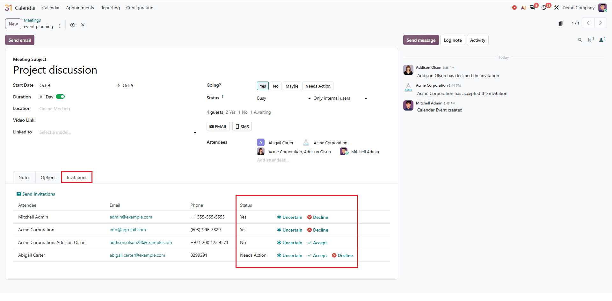Go to the previous record arrow
Image resolution: width=612 pixels, height=301 pixels.
pyautogui.click(x=588, y=23)
